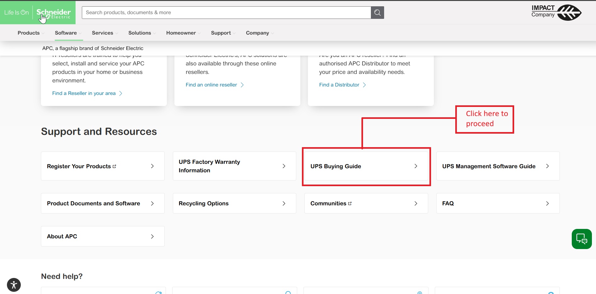This screenshot has height=294, width=596.
Task: Click the arrow on UPS Management Software Guide card
Action: click(548, 166)
